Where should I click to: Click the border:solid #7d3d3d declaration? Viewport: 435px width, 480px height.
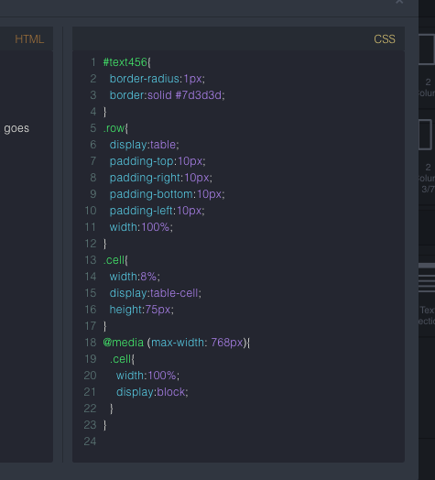tap(168, 95)
